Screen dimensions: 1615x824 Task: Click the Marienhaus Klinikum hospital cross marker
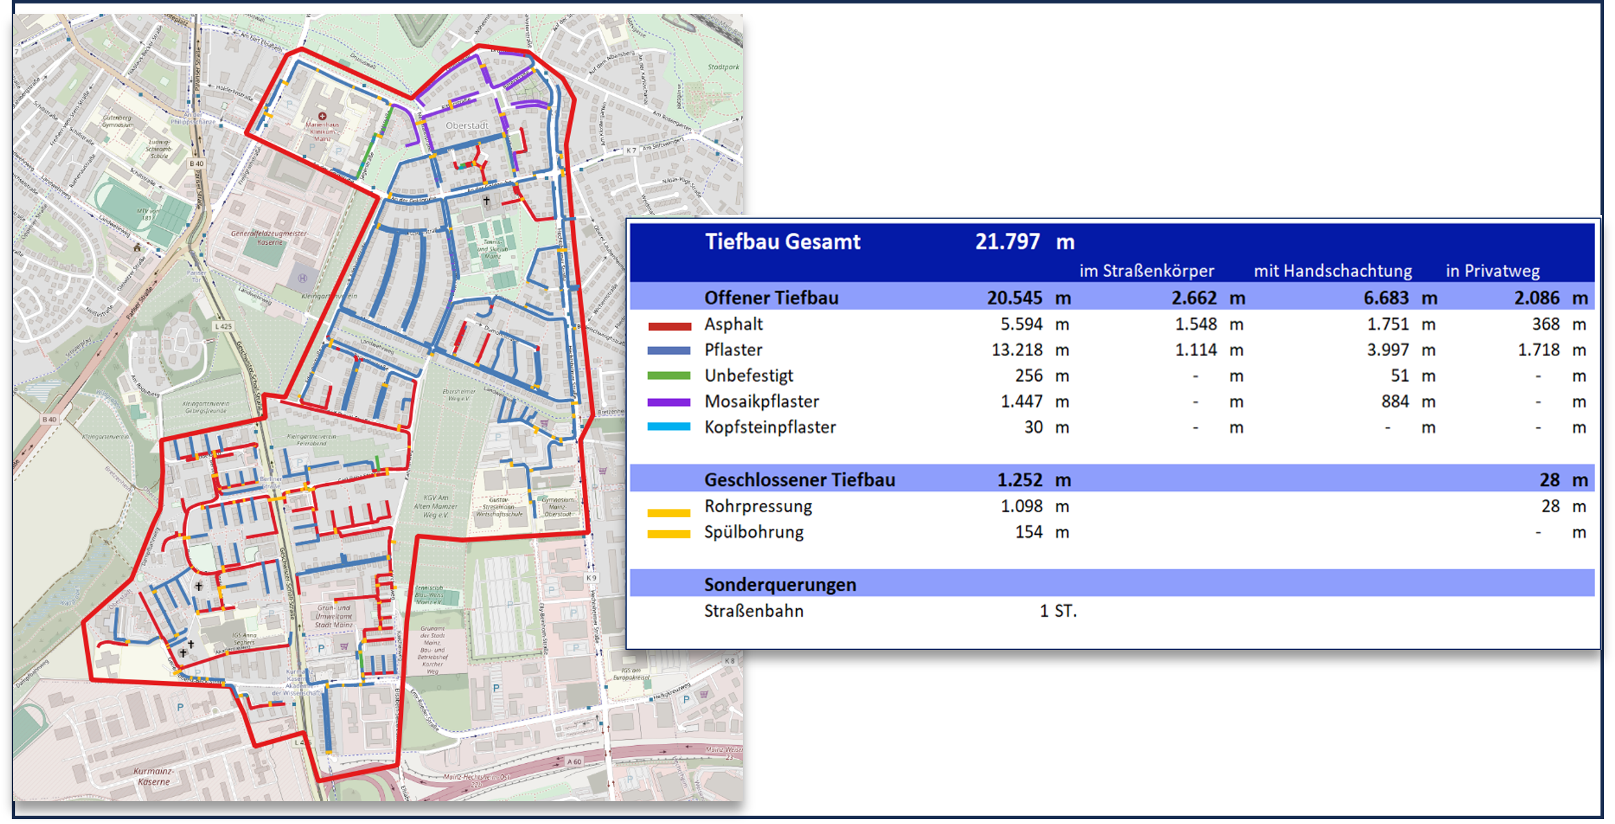point(322,116)
